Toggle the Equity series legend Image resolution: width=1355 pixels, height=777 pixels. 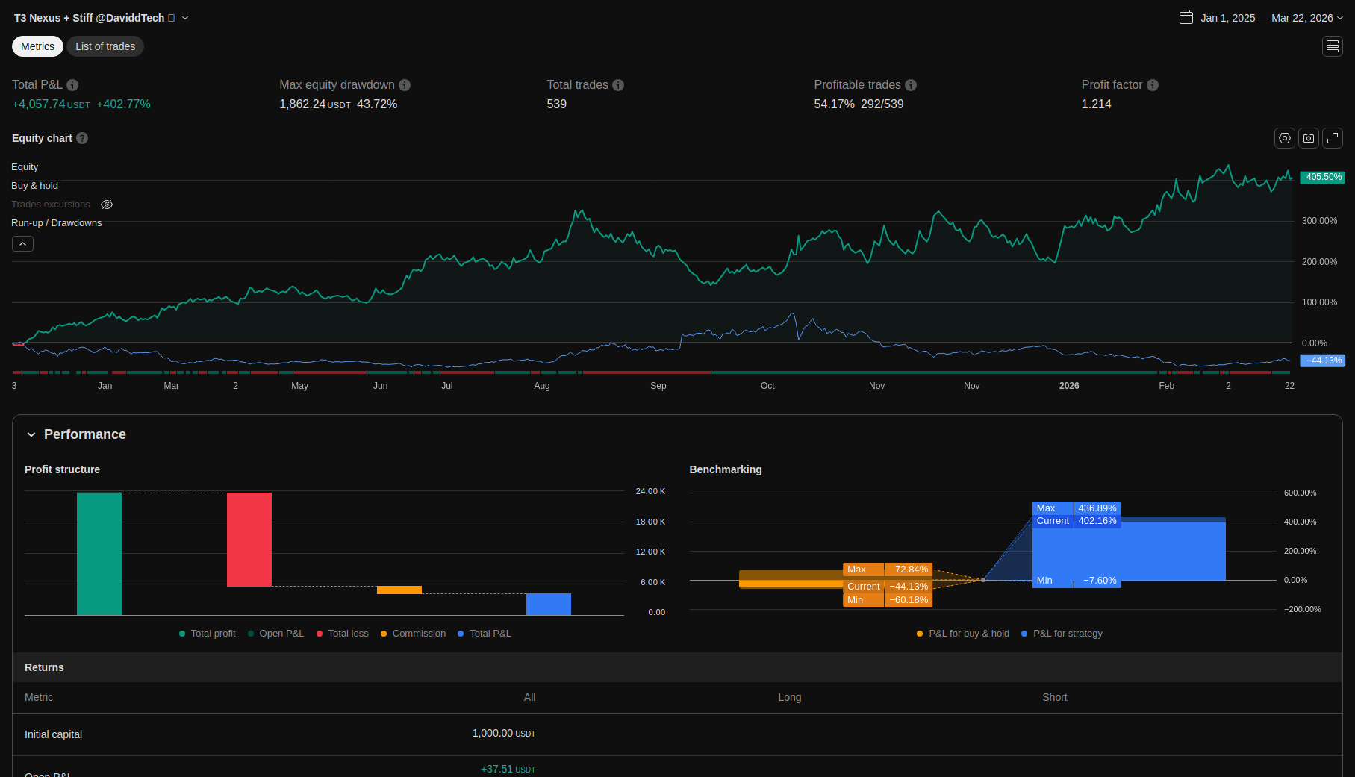click(25, 167)
